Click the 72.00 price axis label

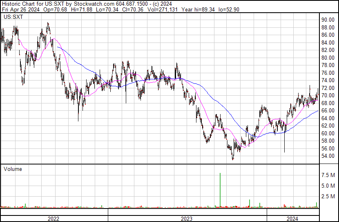(x=328, y=88)
